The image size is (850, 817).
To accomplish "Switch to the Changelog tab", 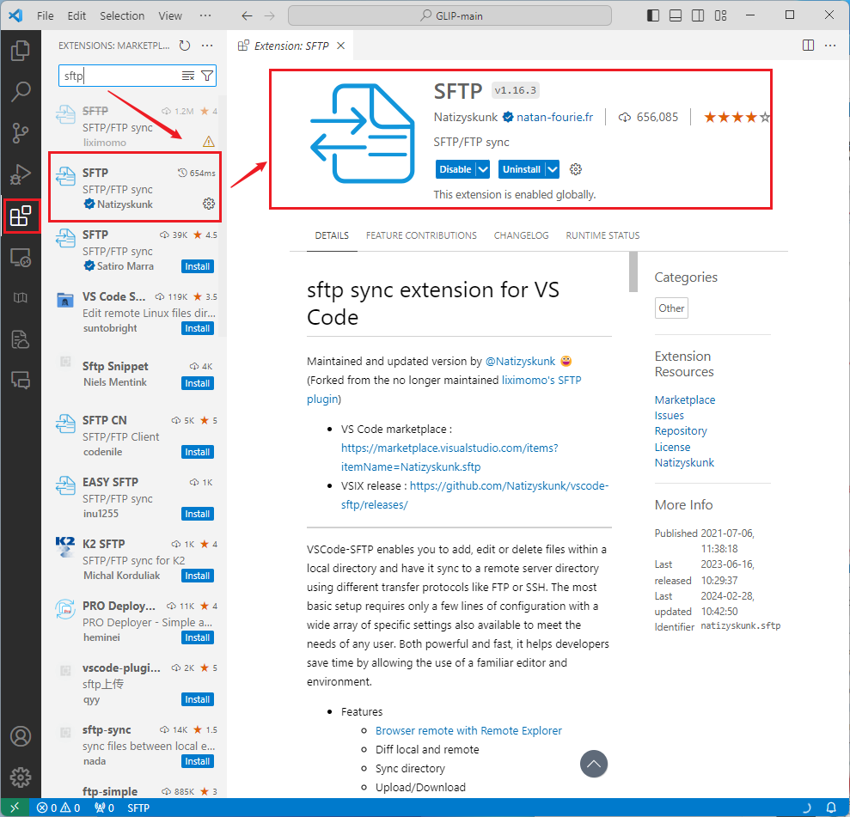I will 521,235.
